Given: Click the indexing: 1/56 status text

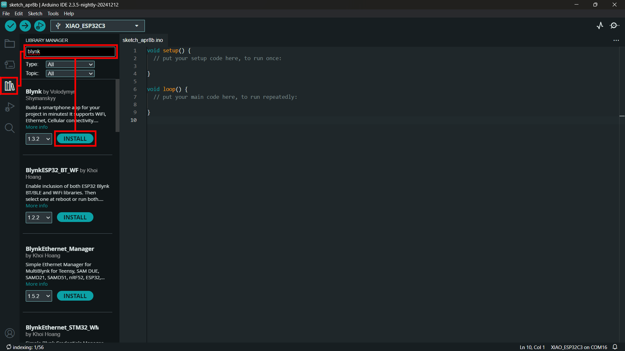Looking at the screenshot, I should (28, 347).
